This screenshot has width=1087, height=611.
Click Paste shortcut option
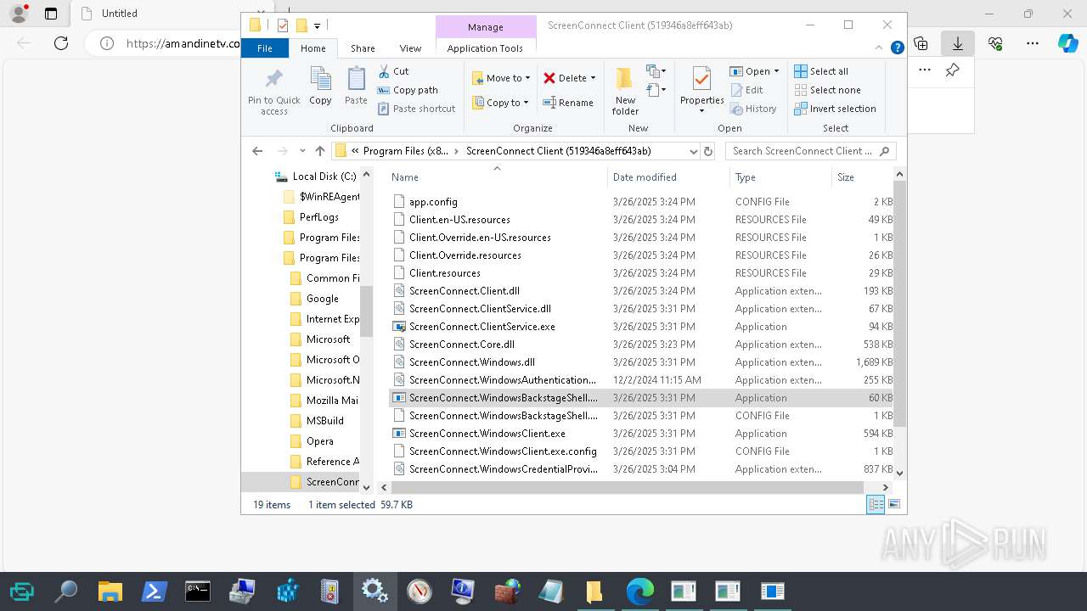416,109
